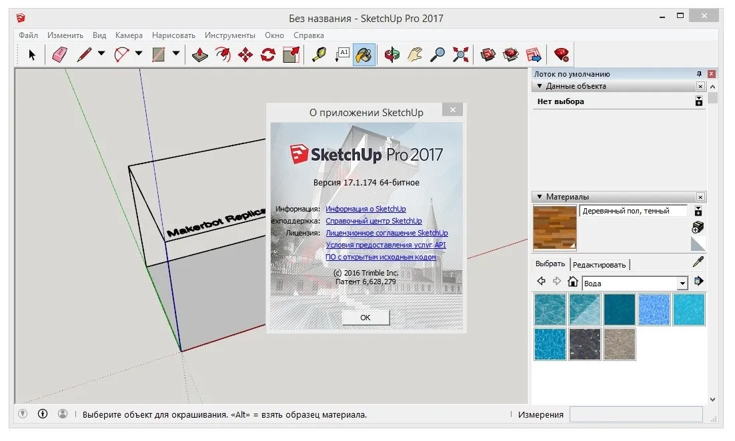Pick the Zoom magnifier tool

(x=438, y=55)
